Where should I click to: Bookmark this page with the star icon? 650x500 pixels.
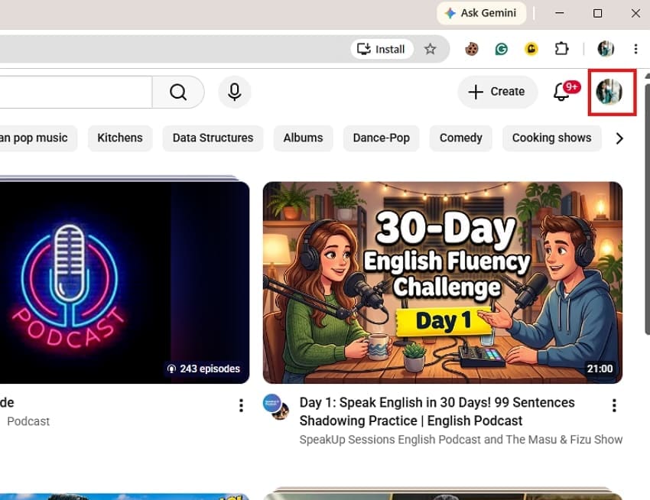430,50
